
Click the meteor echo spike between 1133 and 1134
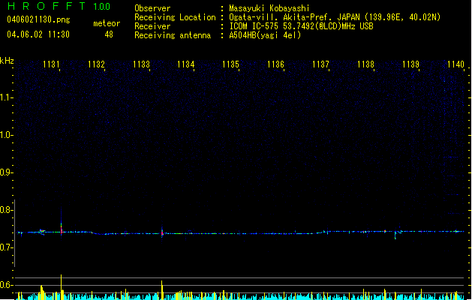162,232
